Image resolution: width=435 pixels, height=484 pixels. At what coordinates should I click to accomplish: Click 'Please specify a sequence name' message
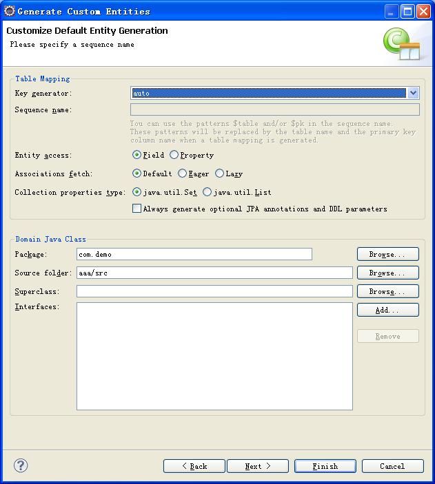pyautogui.click(x=72, y=45)
